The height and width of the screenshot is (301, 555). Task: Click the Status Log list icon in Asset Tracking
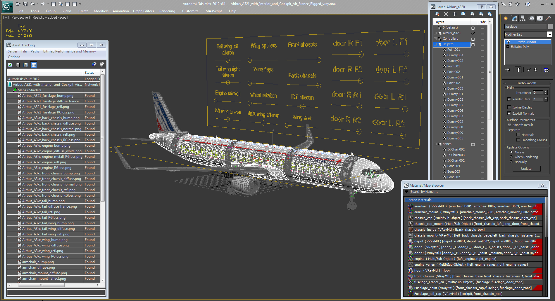18,65
